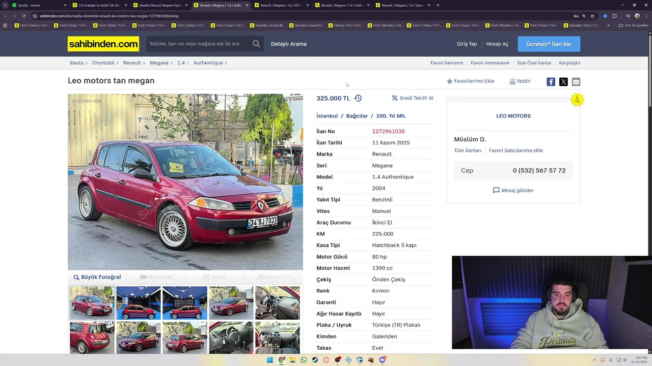Screen dimensions: 652x366
Task: Reload the page in browser
Action: (x=23, y=16)
